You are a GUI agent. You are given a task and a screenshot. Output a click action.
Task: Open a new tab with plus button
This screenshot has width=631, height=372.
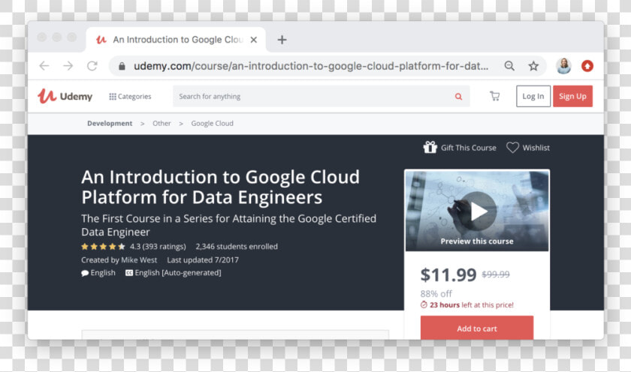(x=282, y=40)
